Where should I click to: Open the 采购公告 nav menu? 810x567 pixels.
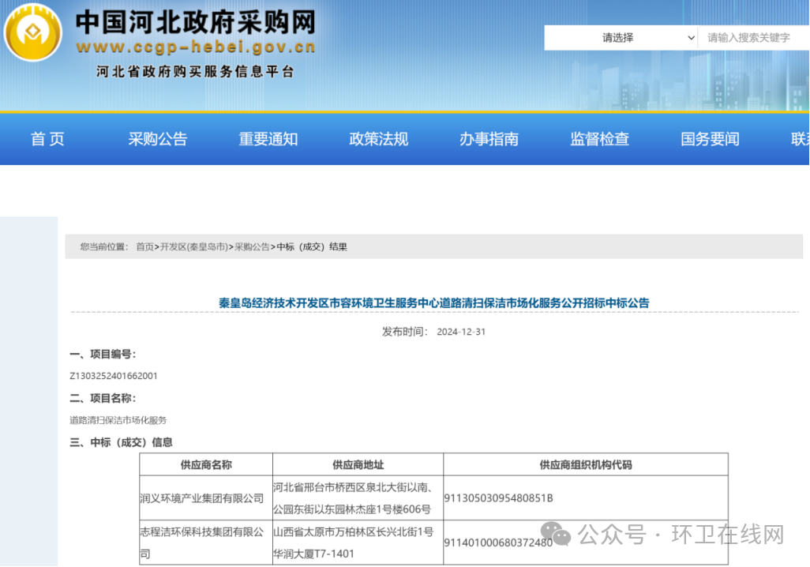pyautogui.click(x=158, y=139)
